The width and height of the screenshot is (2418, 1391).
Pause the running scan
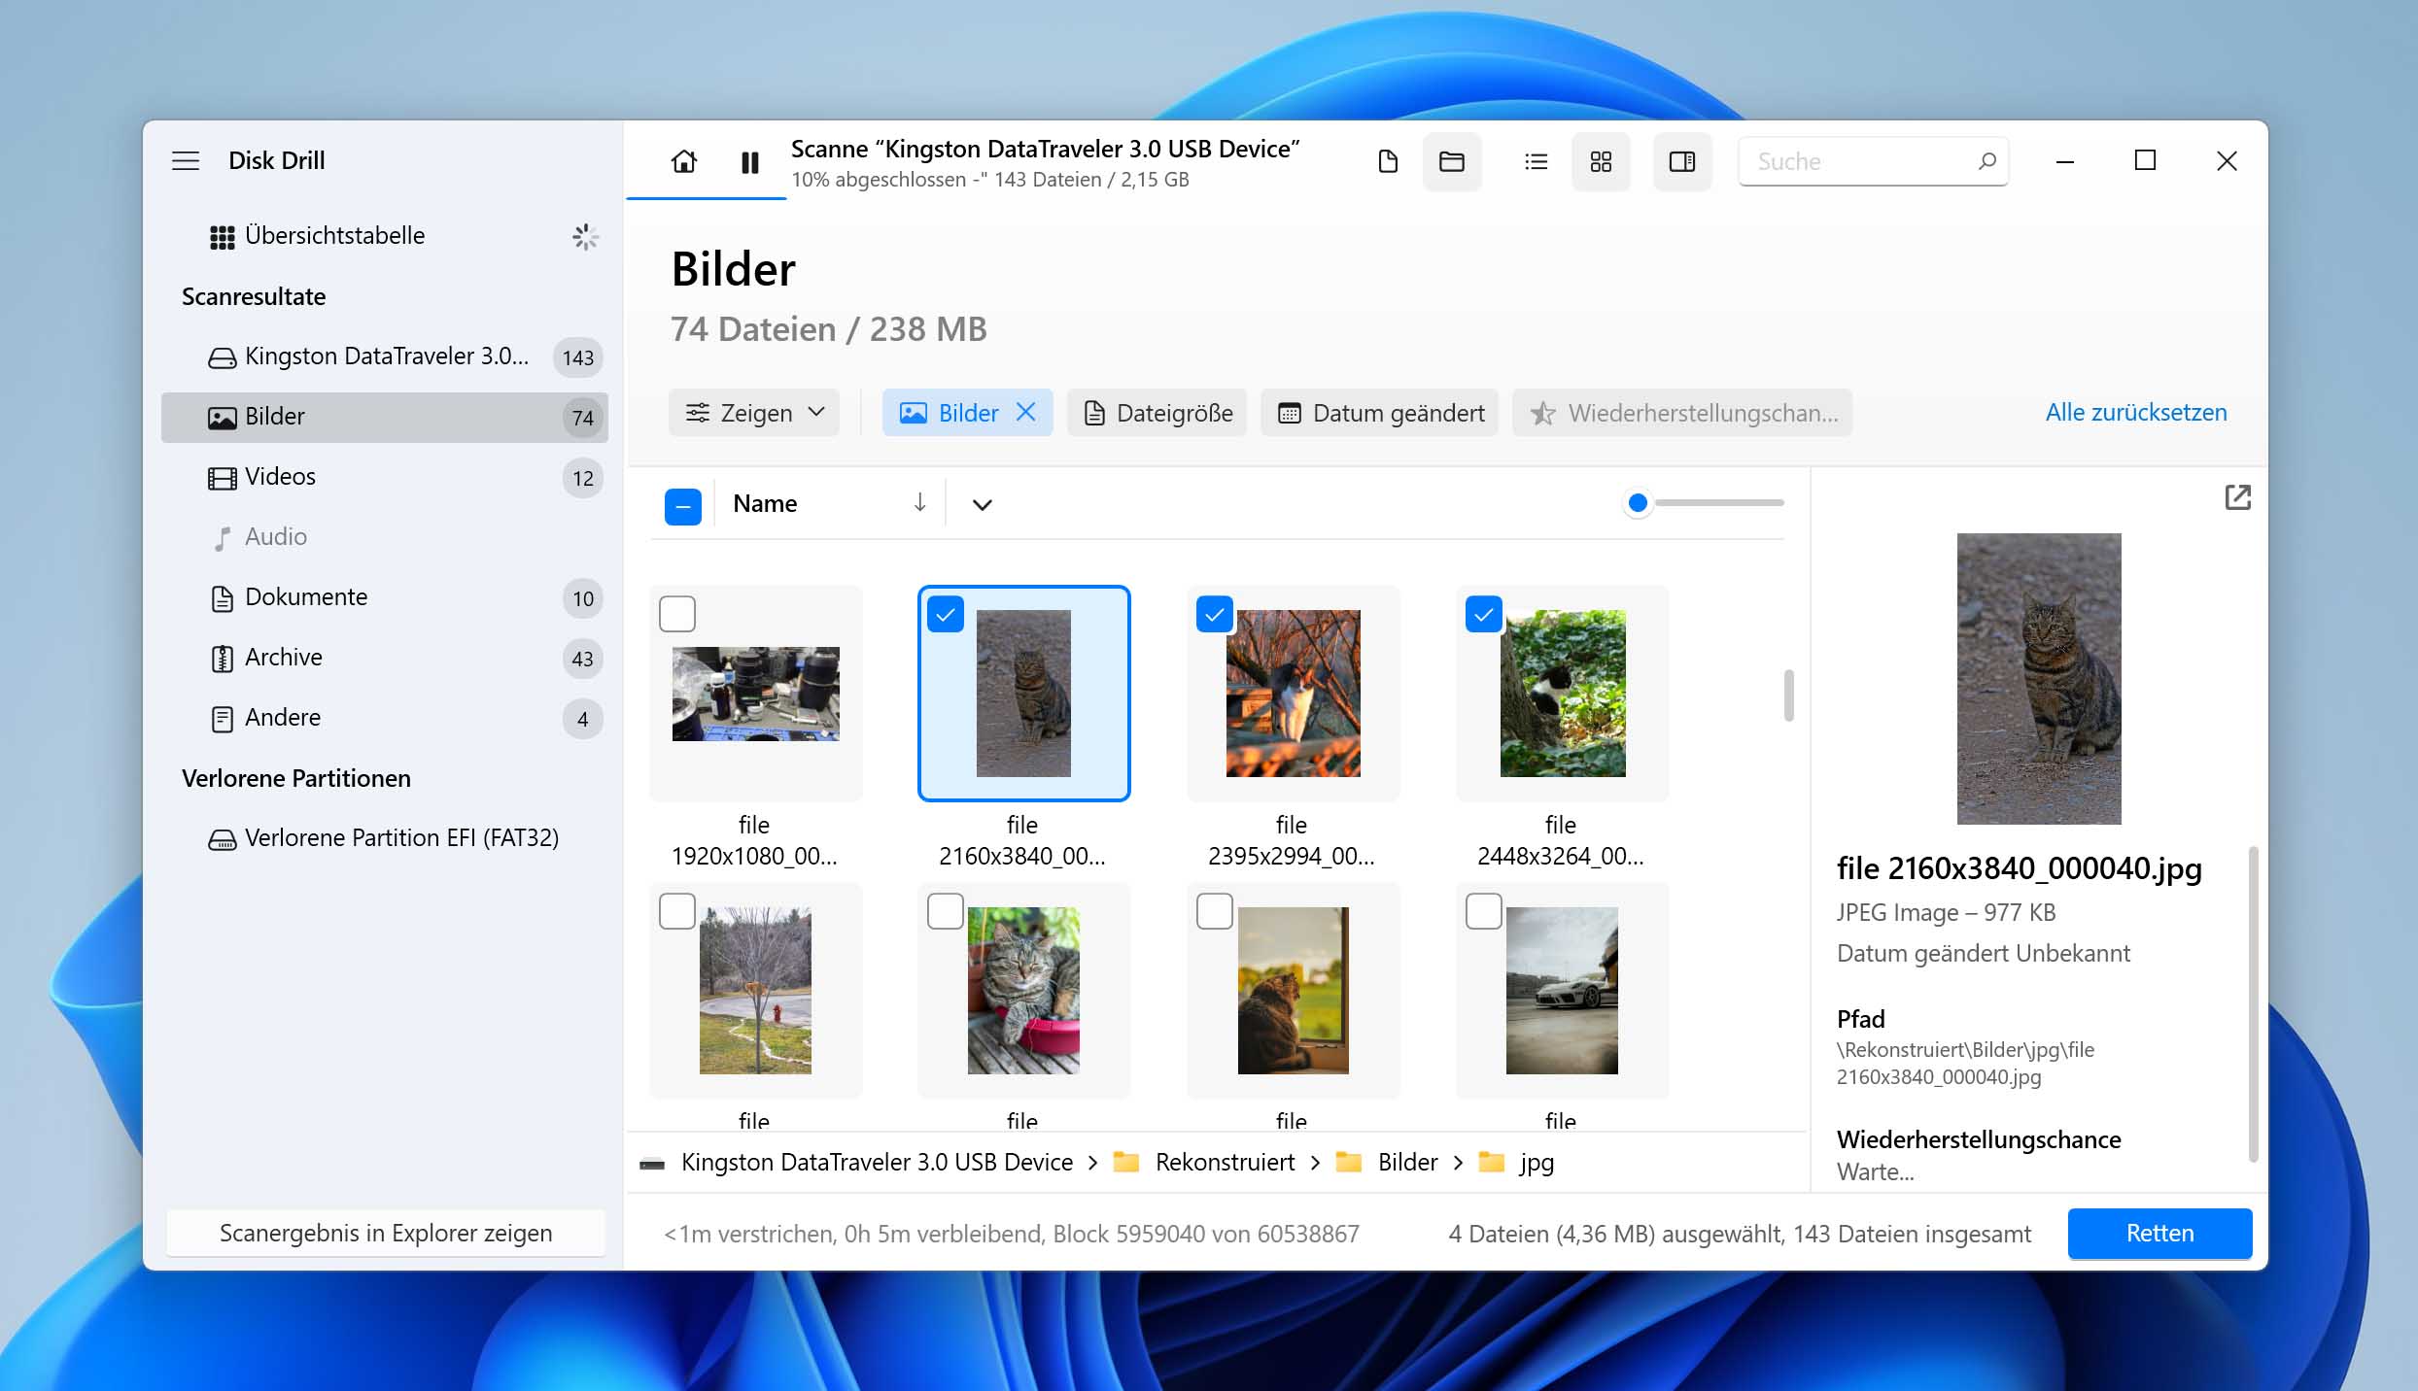[x=749, y=162]
